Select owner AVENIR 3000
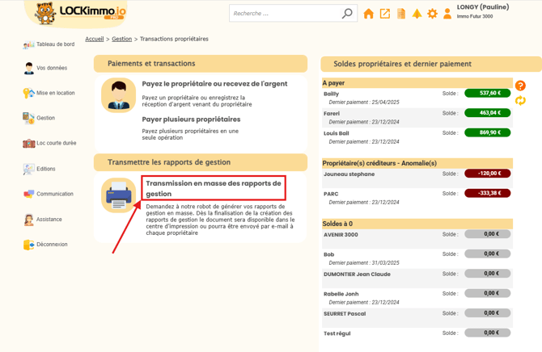 341,235
